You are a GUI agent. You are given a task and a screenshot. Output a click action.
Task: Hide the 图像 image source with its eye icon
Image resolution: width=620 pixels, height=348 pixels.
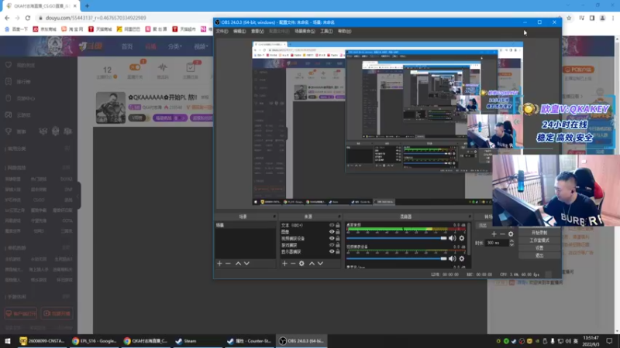332,231
